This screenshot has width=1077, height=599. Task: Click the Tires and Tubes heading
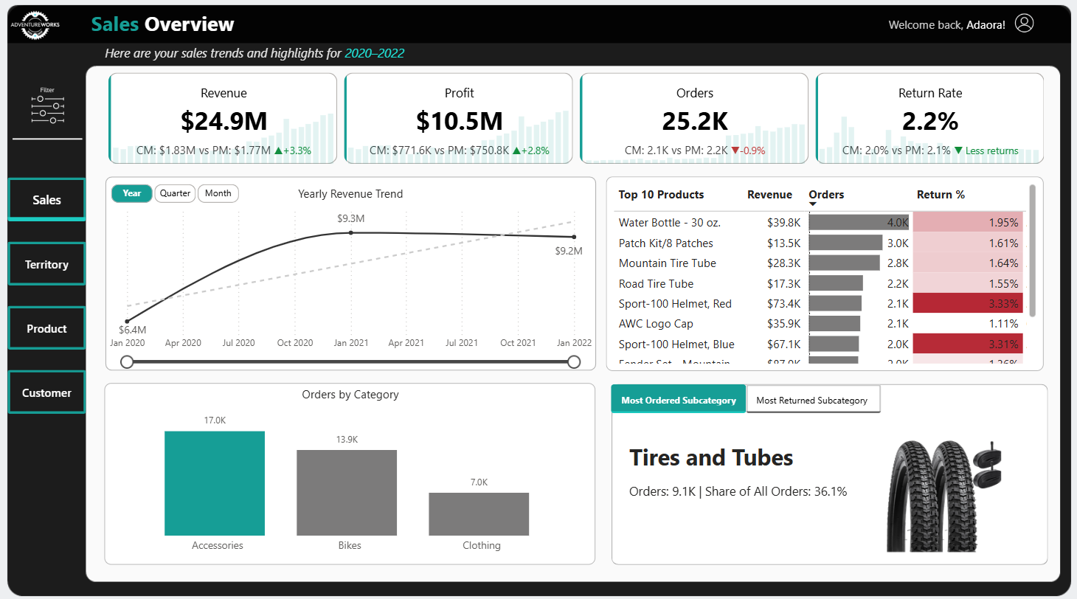[711, 458]
